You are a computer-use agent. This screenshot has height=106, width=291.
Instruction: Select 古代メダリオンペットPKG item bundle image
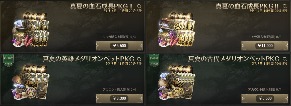(x=177, y=82)
